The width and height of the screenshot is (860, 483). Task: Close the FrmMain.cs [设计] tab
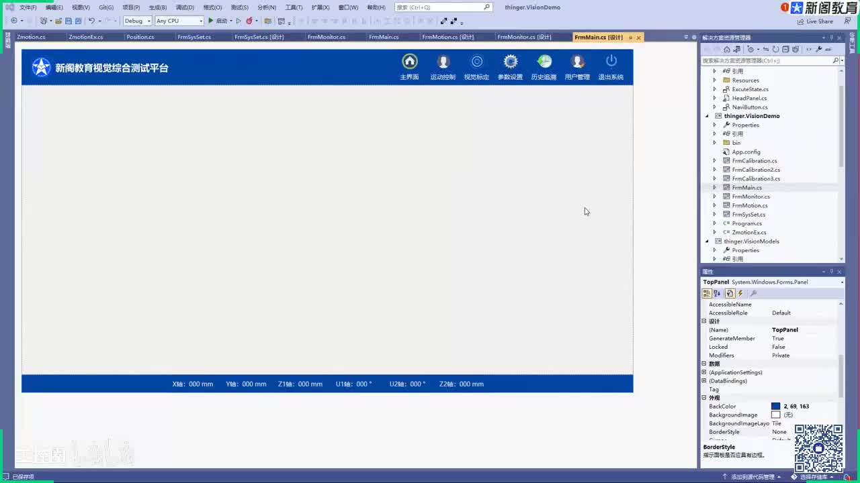[x=638, y=38]
